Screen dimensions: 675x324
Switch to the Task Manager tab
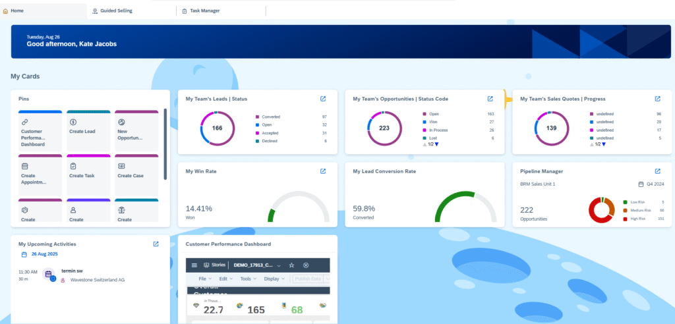[221, 11]
